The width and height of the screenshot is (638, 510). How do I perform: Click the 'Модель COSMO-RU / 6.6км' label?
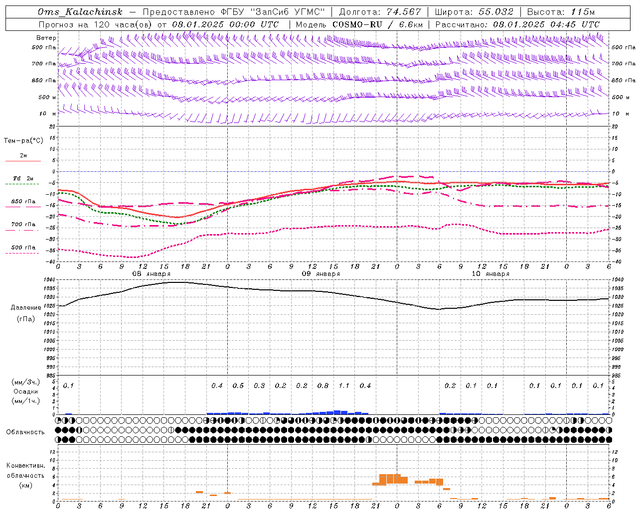point(359,24)
